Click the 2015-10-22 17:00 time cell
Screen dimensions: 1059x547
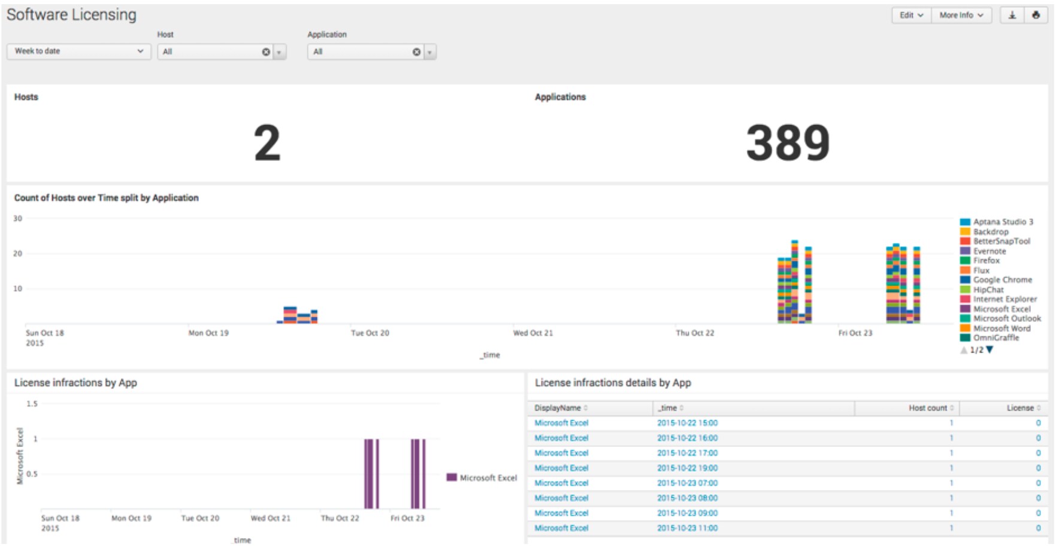(687, 453)
